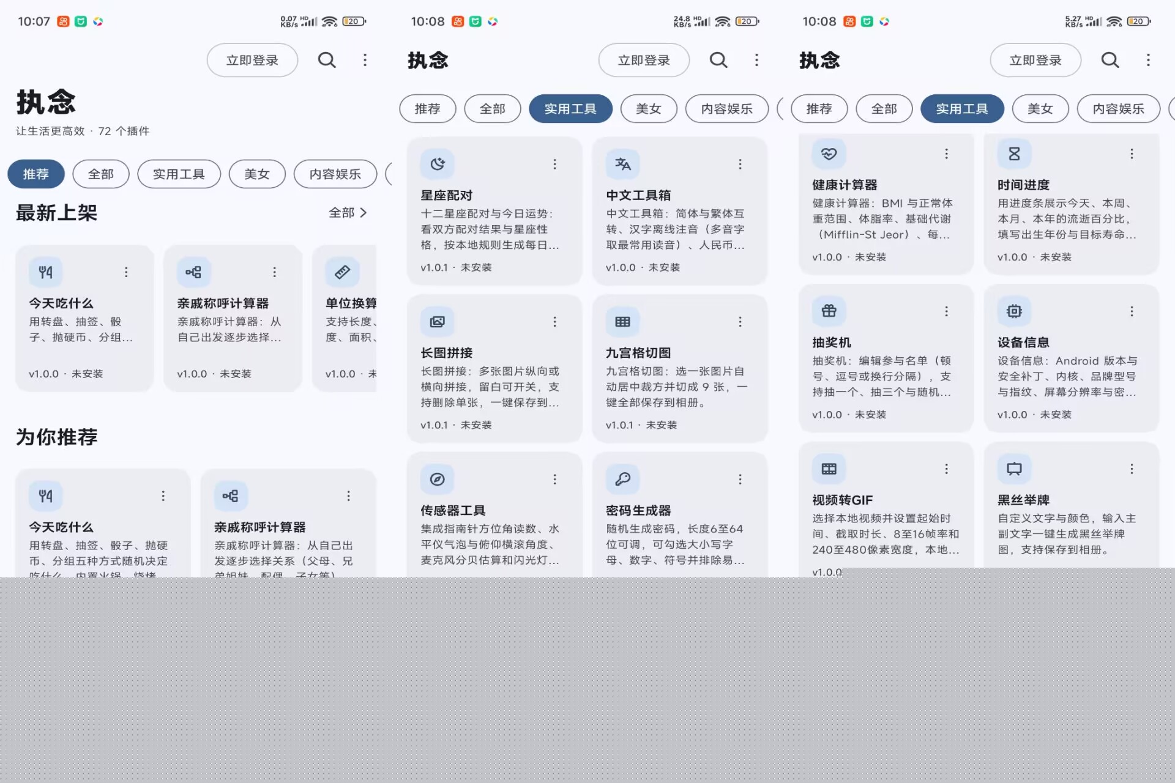Open the 视频转GIF plugin card title

pos(842,500)
